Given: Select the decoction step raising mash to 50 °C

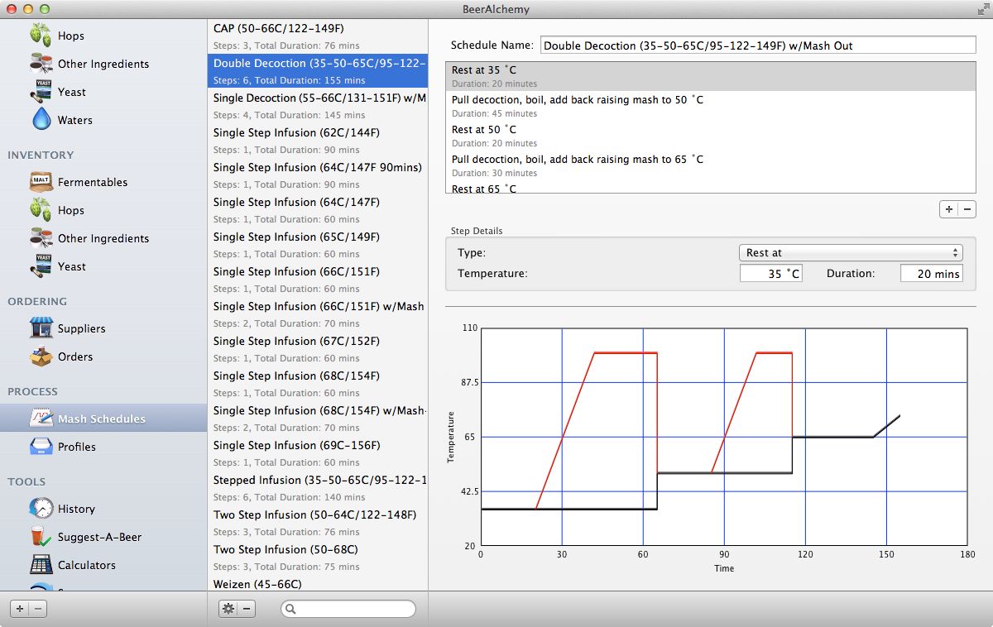Looking at the screenshot, I should point(711,106).
